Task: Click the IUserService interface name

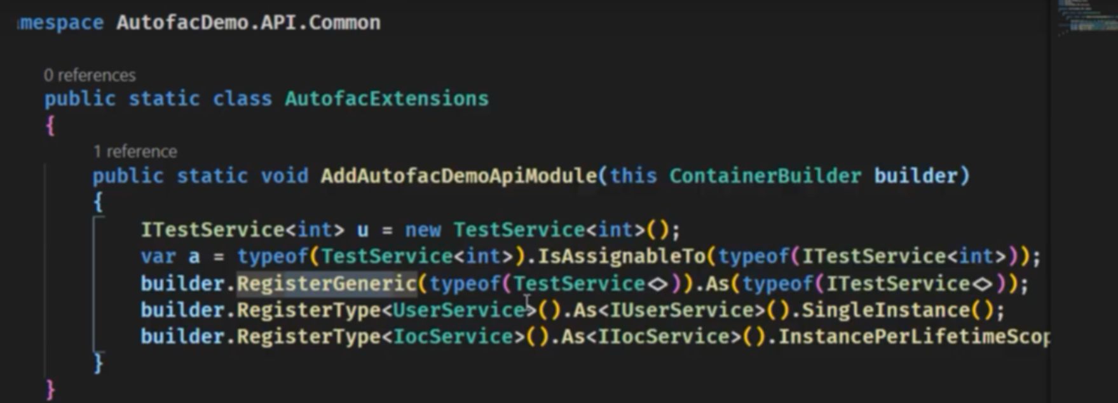Action: click(682, 310)
